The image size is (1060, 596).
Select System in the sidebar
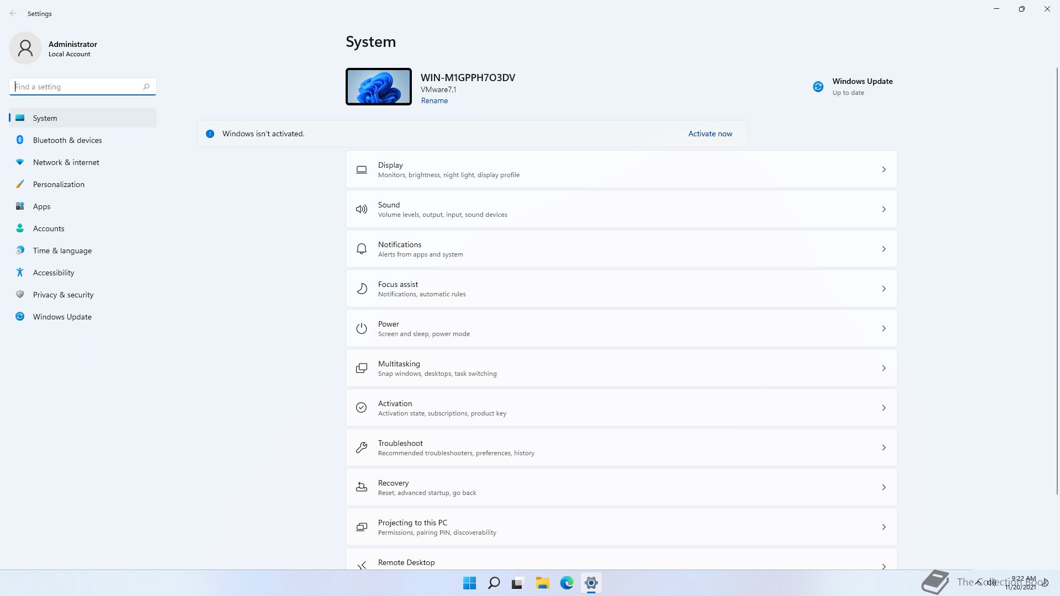pos(83,118)
